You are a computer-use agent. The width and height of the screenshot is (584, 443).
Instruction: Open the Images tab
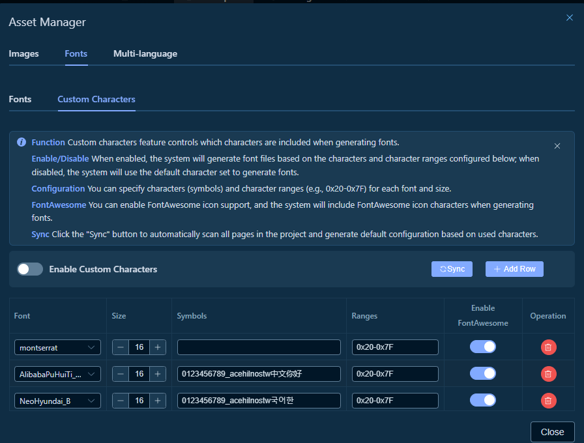[x=23, y=53]
